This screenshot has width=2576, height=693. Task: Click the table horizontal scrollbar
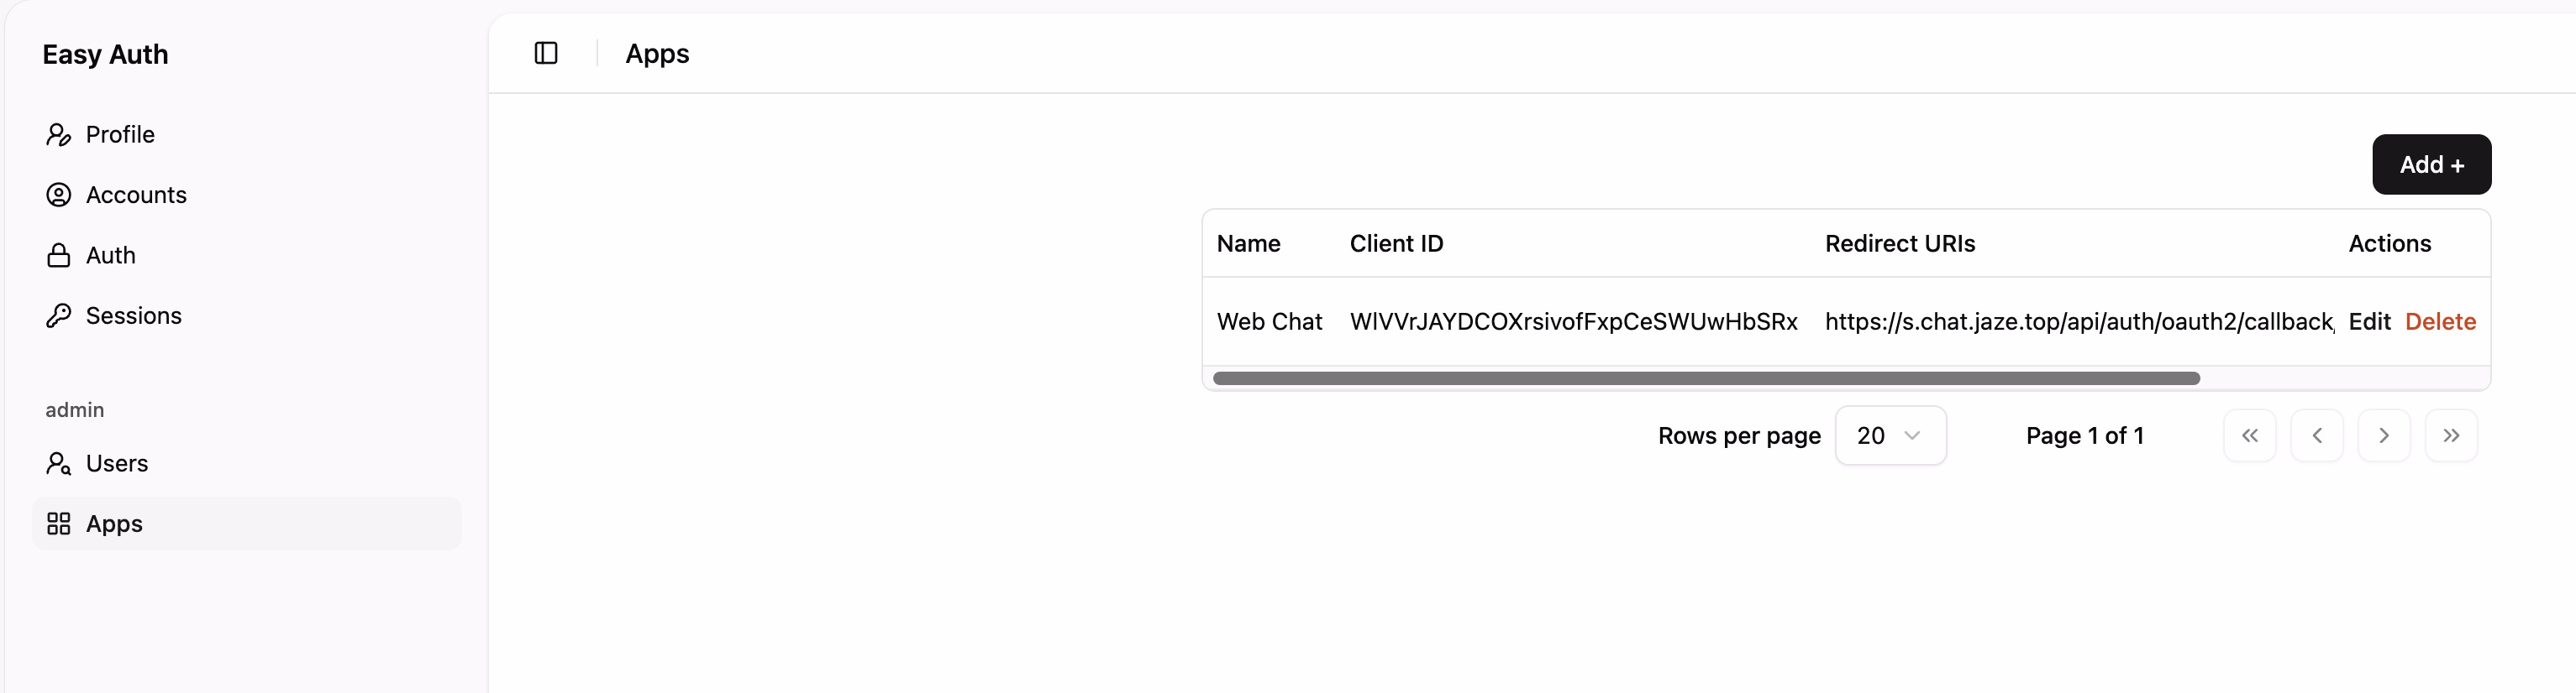1705,378
